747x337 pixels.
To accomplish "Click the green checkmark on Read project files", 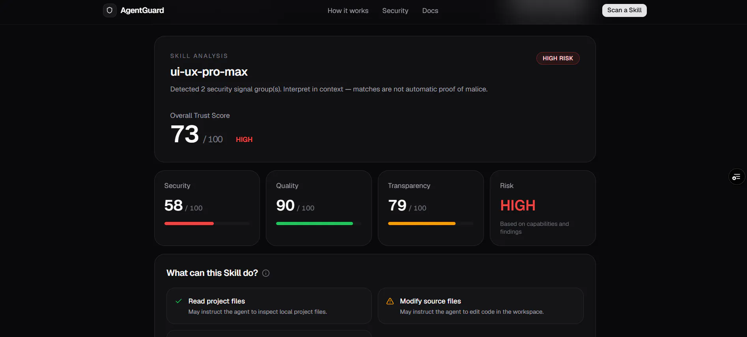I will (179, 301).
